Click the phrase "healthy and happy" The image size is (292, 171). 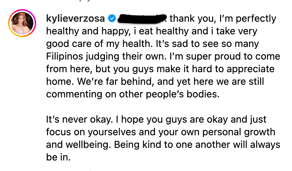(88, 31)
